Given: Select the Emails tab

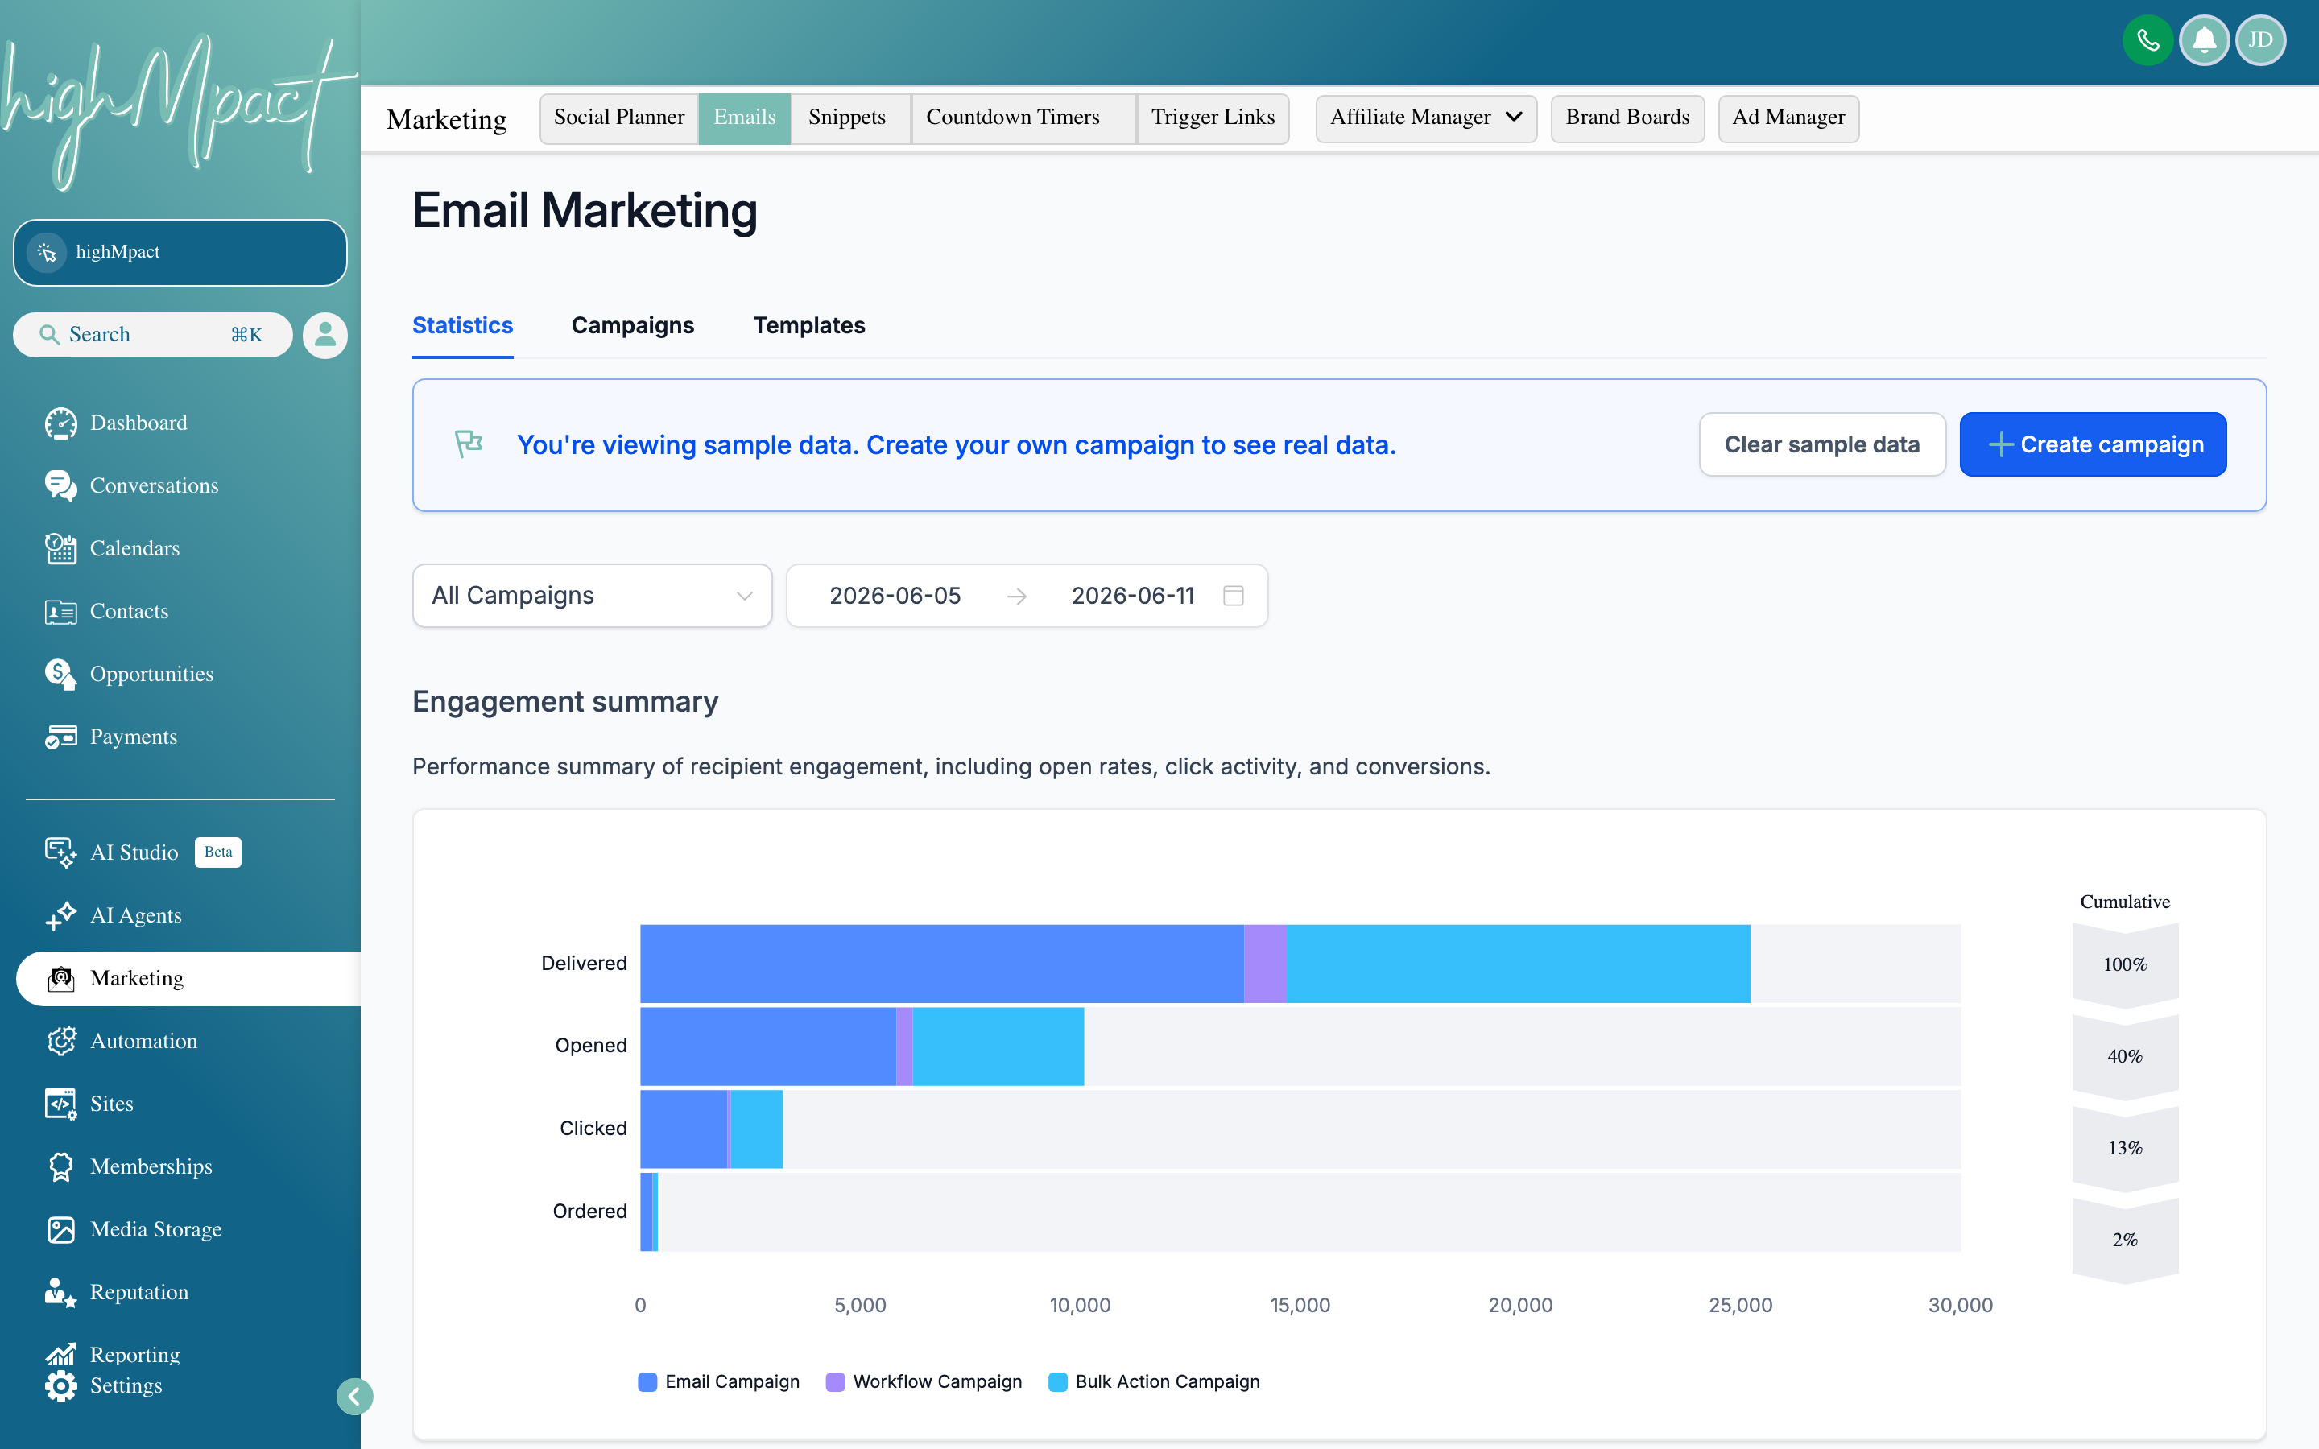Looking at the screenshot, I should pyautogui.click(x=745, y=118).
